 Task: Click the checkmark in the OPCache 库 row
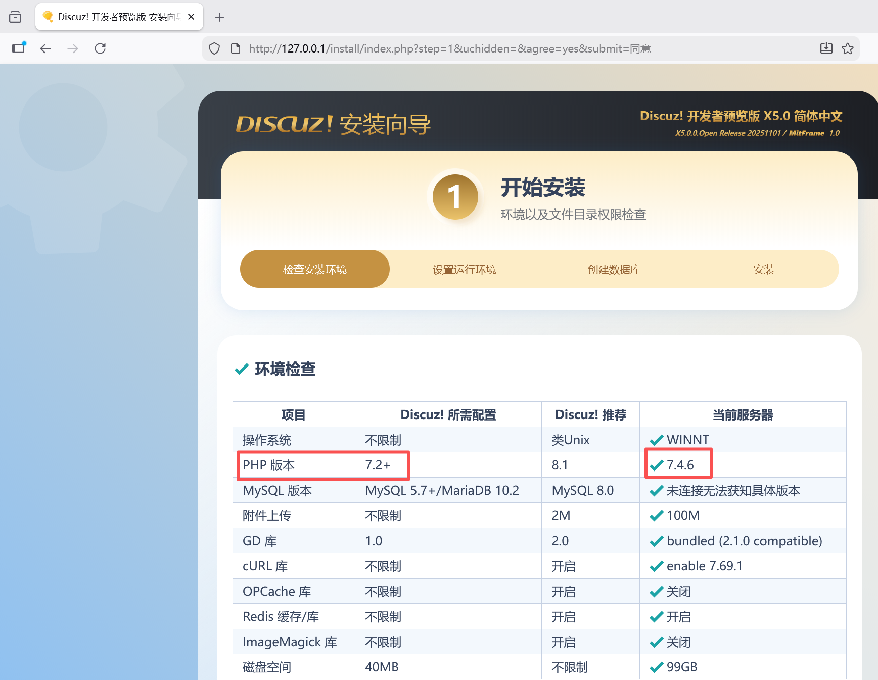[x=657, y=591]
